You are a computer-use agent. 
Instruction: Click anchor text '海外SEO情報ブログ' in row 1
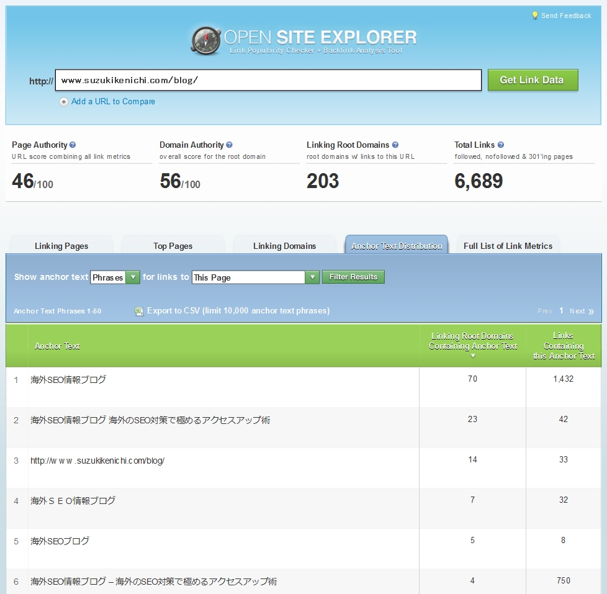[x=68, y=379]
